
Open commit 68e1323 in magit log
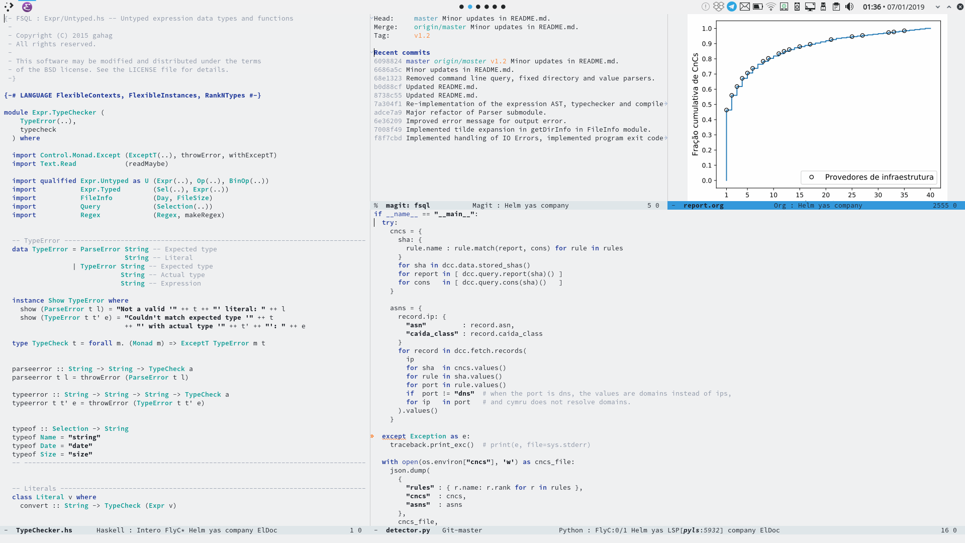pos(388,78)
